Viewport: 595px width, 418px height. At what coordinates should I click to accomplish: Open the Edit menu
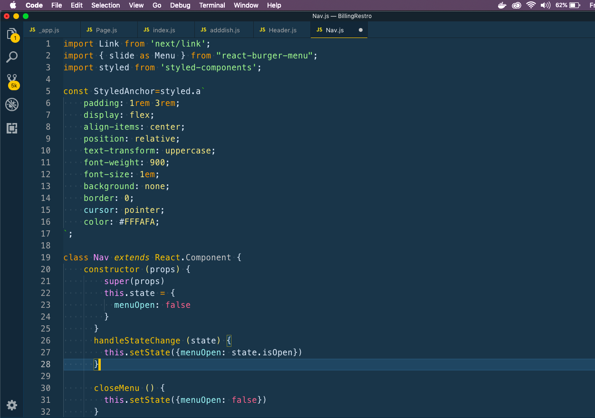click(x=77, y=5)
